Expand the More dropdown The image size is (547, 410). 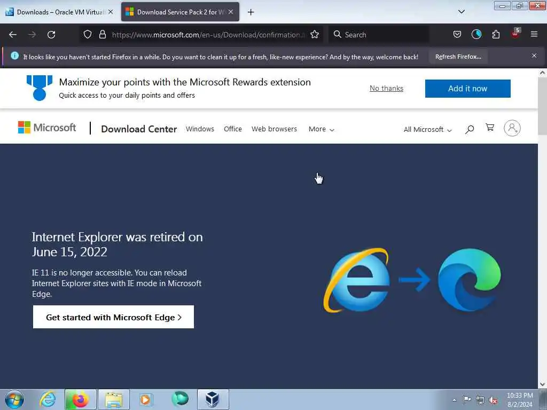[321, 129]
